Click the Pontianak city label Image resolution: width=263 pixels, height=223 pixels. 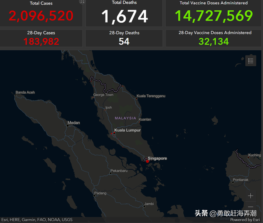coord(241,180)
